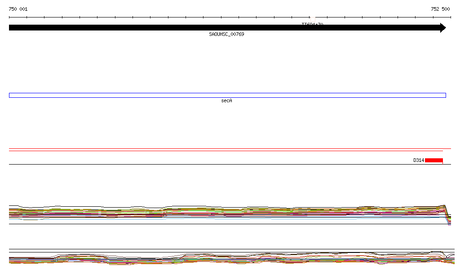Click the 752 500 end coordinate label

point(440,9)
